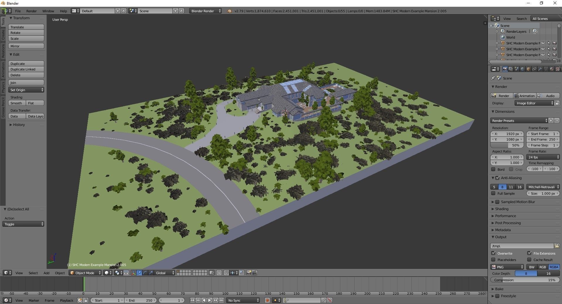Open the Texture properties tab checker icon

tap(558, 69)
